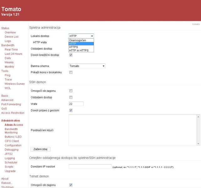The image size is (201, 188).
Task: Toggle the Dovoli brezžični dostop checkbox
Action: click(71, 55)
